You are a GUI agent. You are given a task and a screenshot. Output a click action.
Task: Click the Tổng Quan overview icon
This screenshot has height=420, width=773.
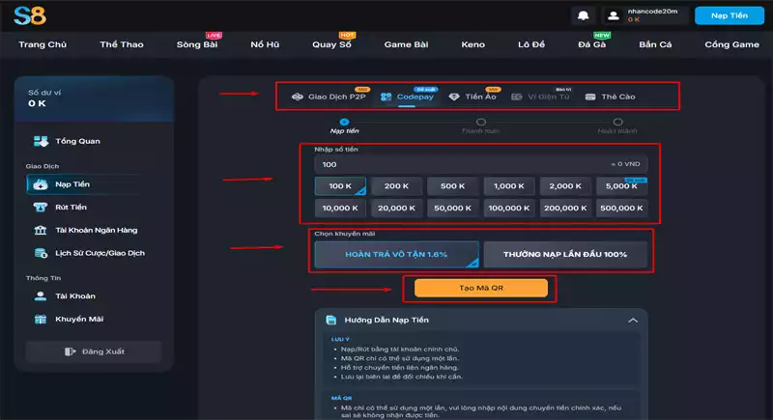[41, 141]
